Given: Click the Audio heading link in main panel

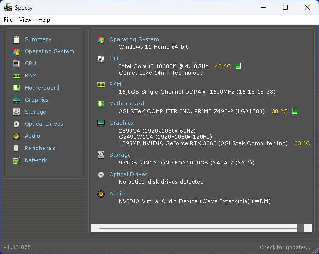Looking at the screenshot, I should tap(117, 194).
